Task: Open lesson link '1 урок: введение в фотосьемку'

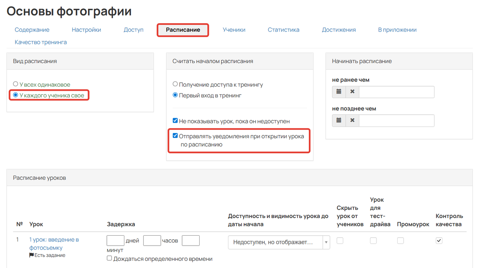Action: coord(54,244)
